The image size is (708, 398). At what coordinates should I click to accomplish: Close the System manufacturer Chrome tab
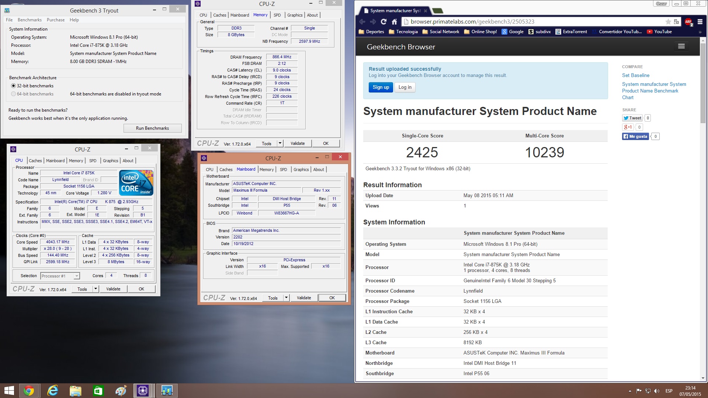(425, 11)
